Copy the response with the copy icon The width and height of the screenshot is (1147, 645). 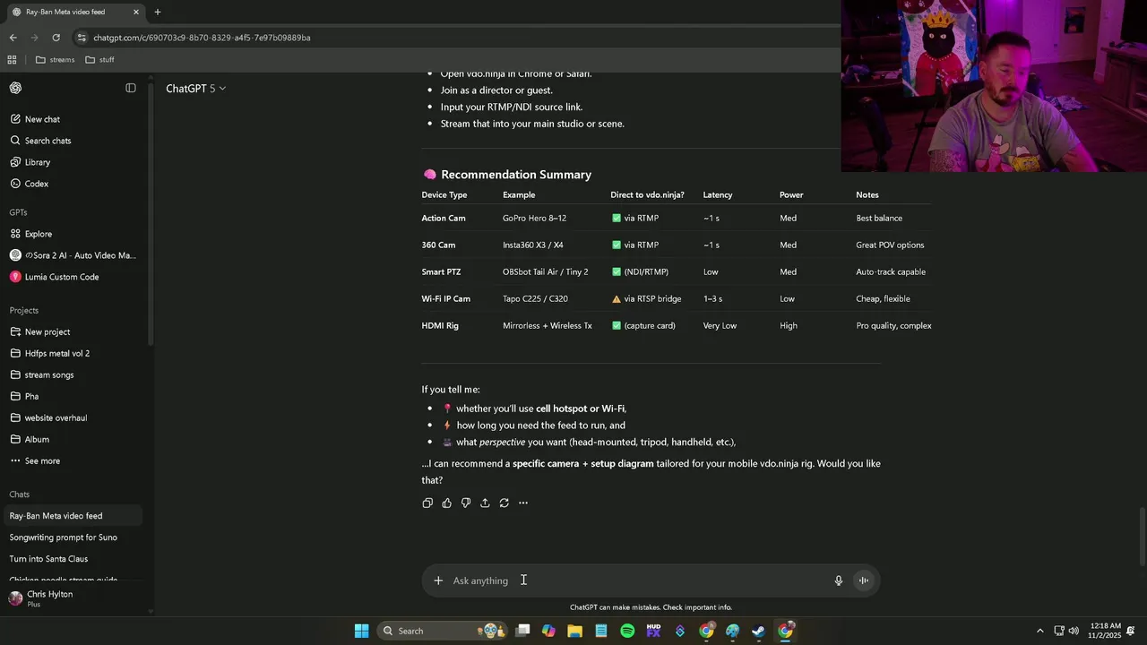tap(427, 503)
